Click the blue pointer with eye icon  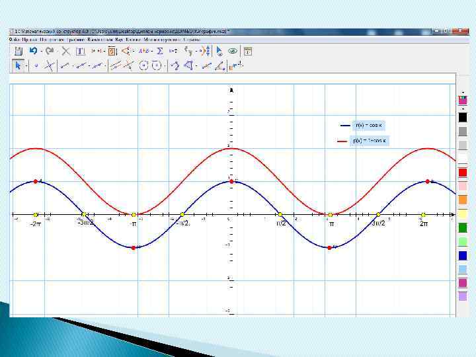(x=219, y=51)
